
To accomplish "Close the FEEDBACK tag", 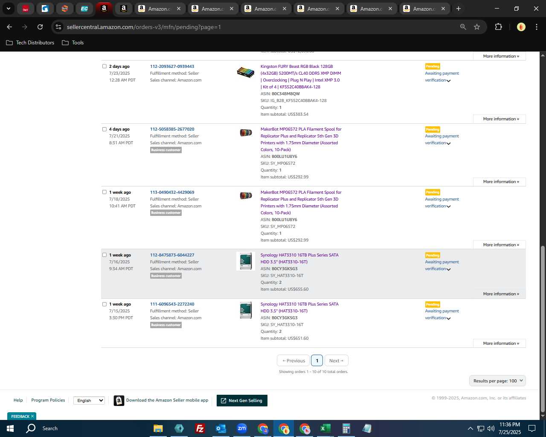I will tap(32, 416).
